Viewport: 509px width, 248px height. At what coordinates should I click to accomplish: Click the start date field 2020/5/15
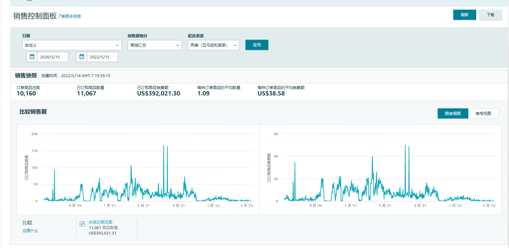pos(53,57)
